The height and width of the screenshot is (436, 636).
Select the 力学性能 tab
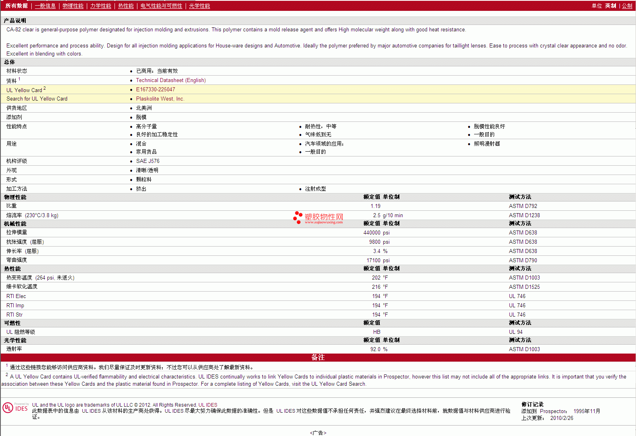coord(100,6)
